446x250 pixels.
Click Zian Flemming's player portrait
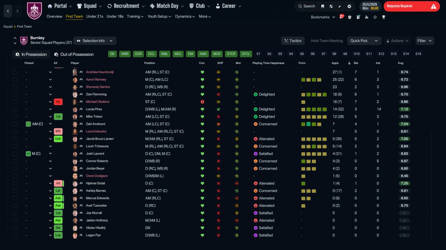75,94
